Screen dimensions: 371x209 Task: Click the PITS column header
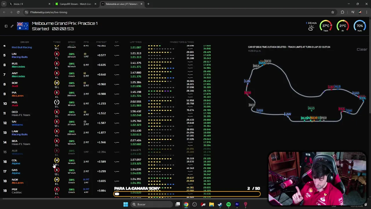pos(86,42)
